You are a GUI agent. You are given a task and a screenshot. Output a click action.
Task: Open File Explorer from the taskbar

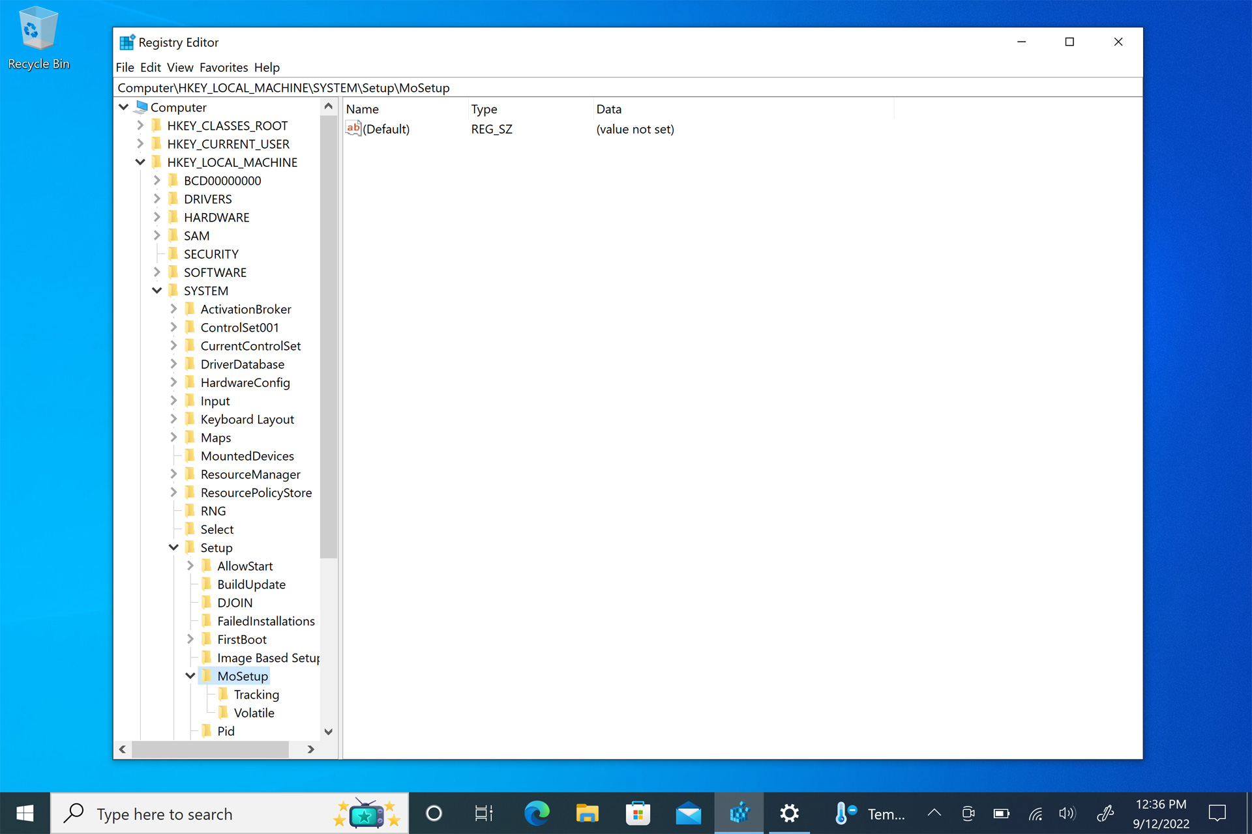click(x=587, y=813)
